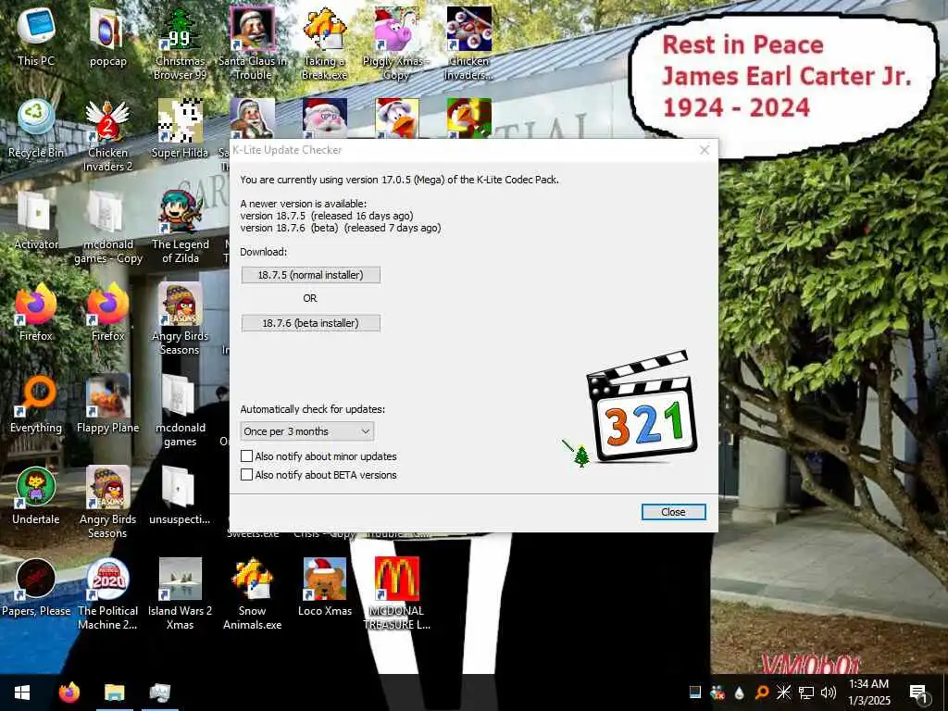Select the Papers, Please shortcut
The image size is (948, 711).
click(x=36, y=587)
